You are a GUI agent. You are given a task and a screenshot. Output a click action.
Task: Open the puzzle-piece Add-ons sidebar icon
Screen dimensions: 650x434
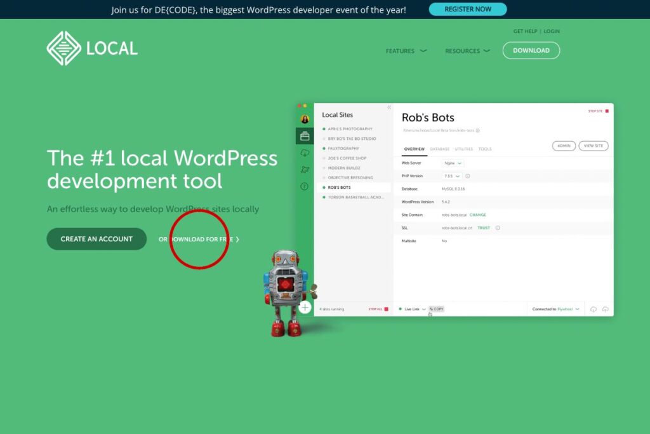pos(305,169)
